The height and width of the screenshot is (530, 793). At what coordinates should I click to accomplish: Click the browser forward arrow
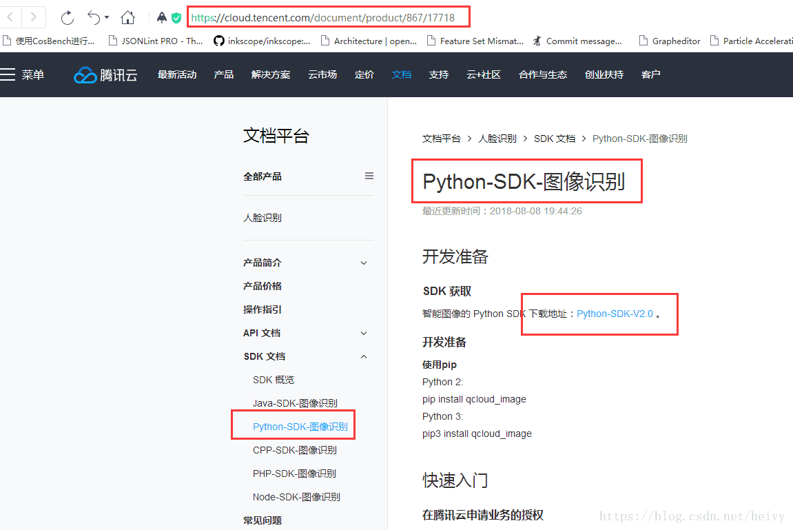(x=33, y=17)
